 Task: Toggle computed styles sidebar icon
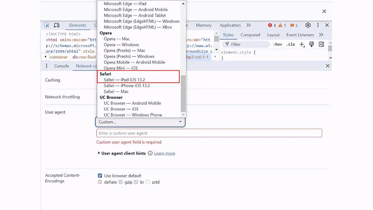[321, 44]
